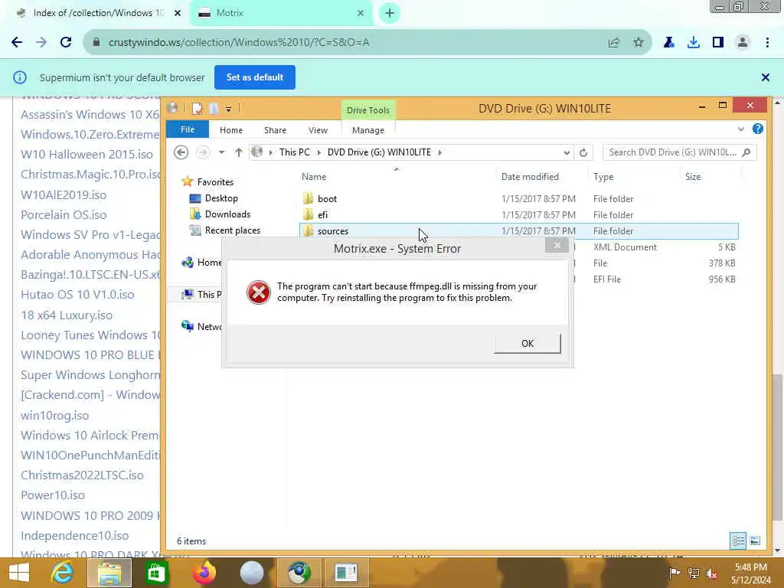This screenshot has height=588, width=784.
Task: Click the red error icon in dialog
Action: [259, 292]
